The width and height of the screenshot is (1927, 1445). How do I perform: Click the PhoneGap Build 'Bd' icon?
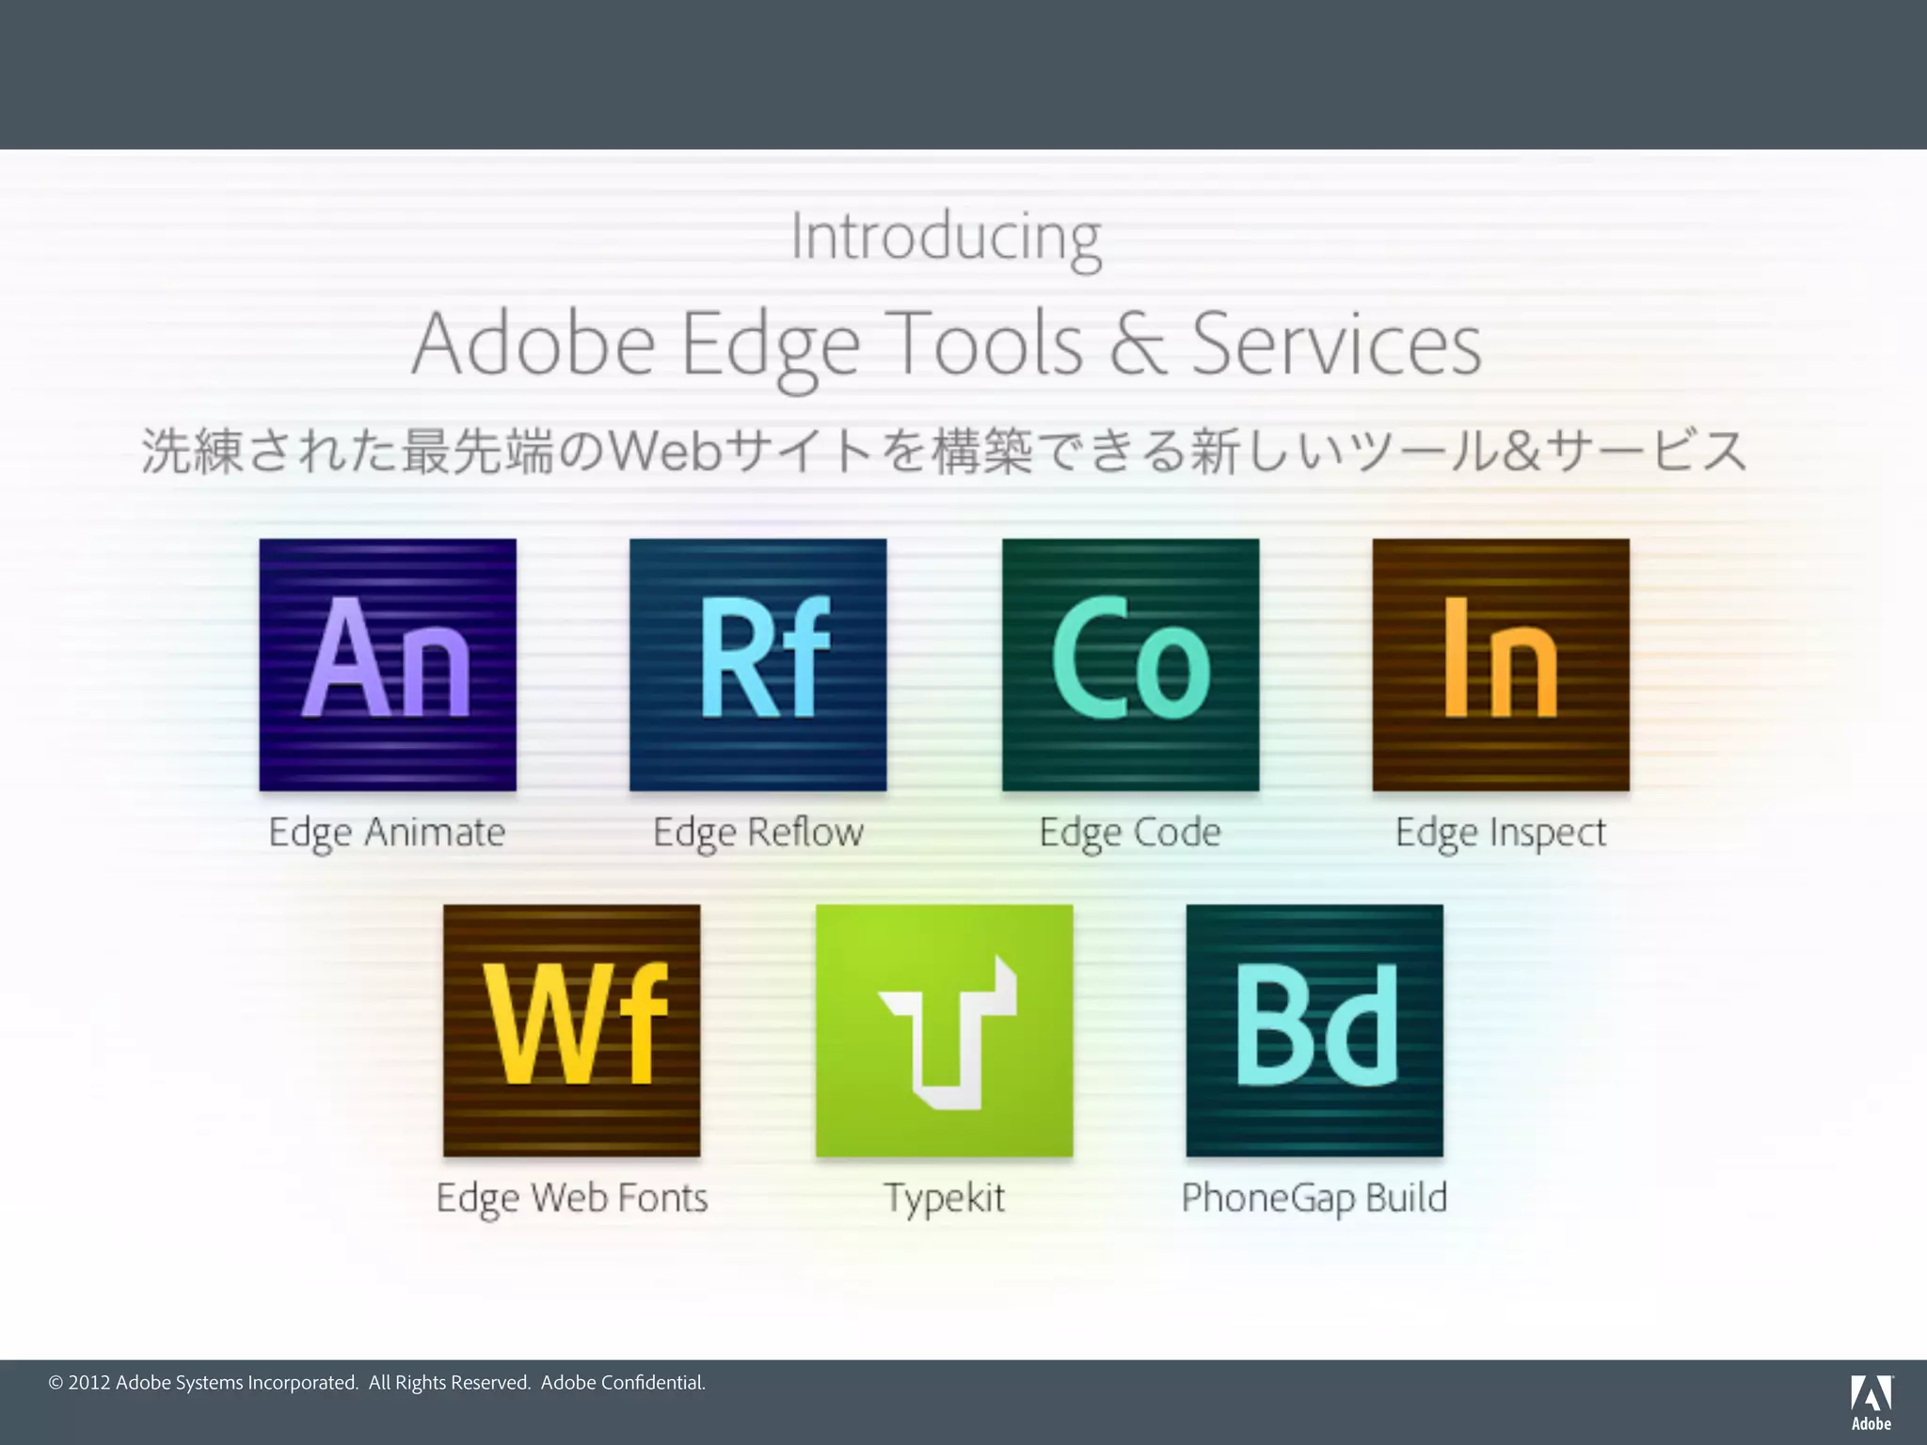[1314, 1031]
